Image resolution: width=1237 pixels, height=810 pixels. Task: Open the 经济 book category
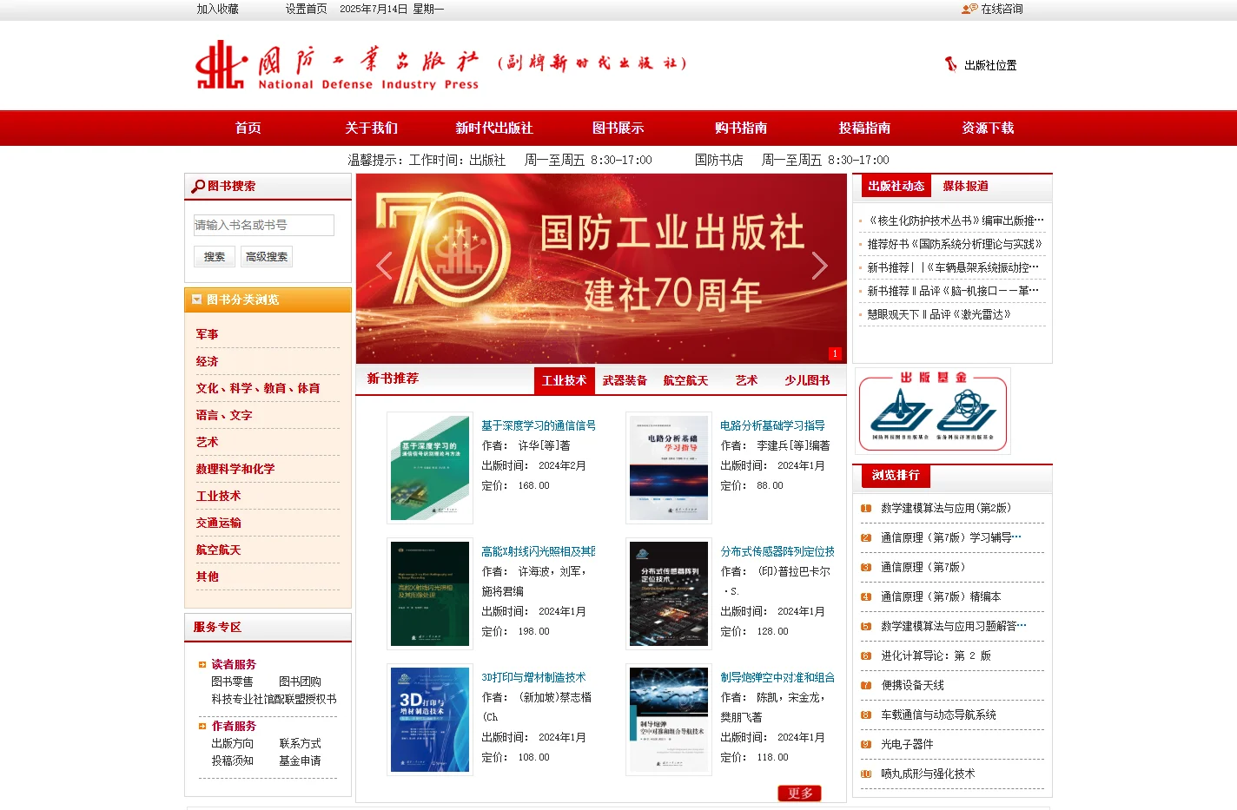[x=207, y=361]
